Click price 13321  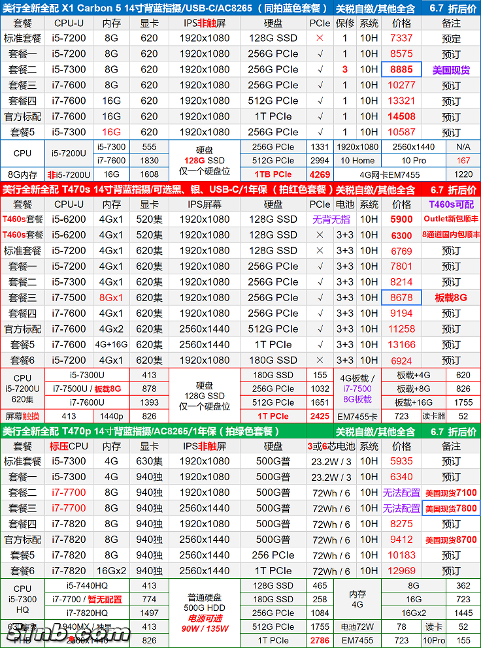coord(401,101)
